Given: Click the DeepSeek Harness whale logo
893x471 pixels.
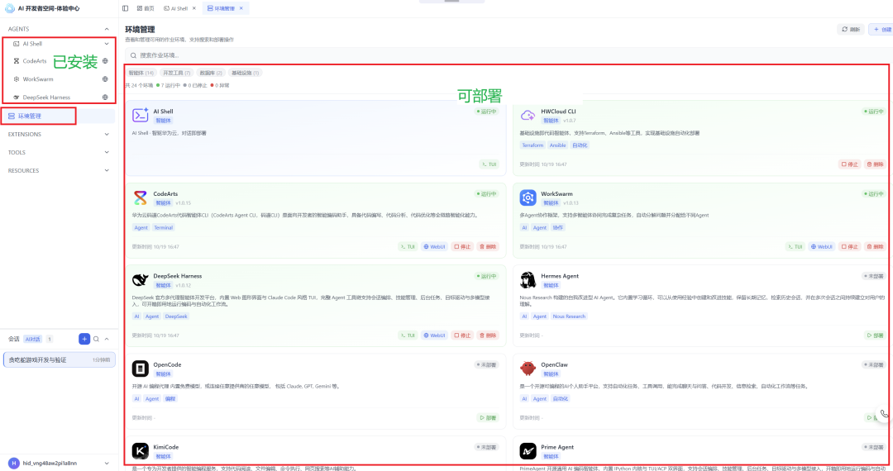Looking at the screenshot, I should point(140,280).
